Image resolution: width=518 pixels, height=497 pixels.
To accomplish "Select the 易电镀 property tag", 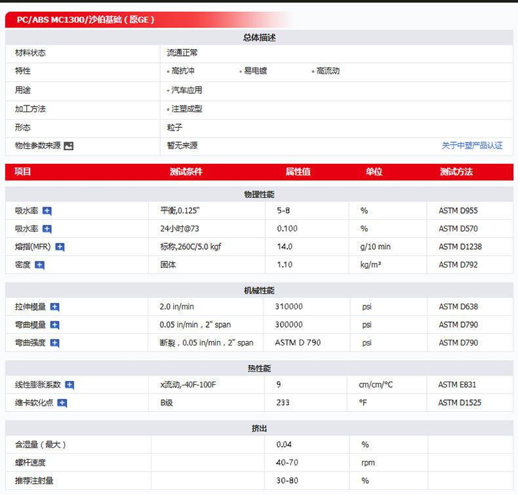I will (255, 71).
